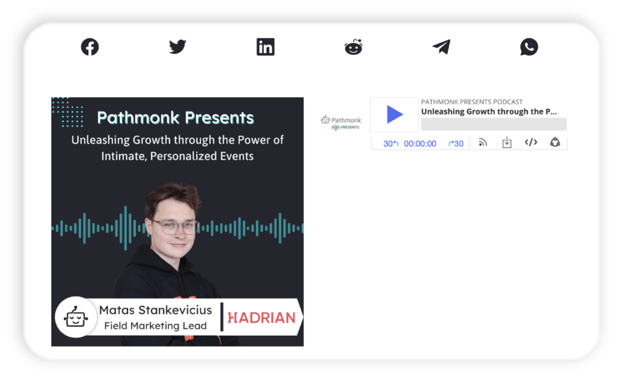This screenshot has width=618, height=378.
Task: Click the LinkedIn share icon
Action: [x=266, y=47]
